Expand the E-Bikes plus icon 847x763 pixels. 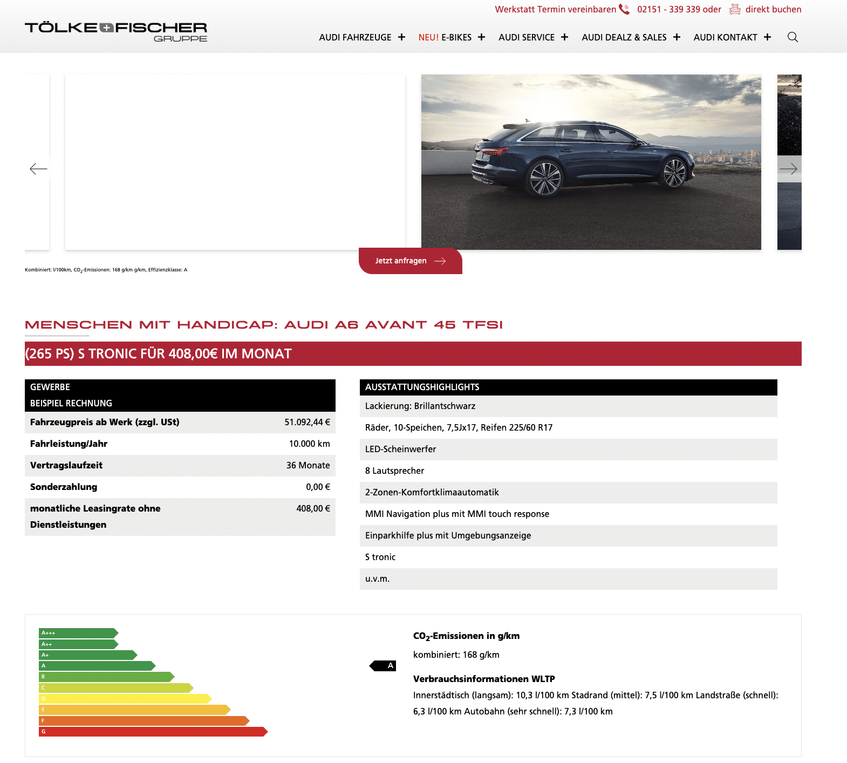click(x=481, y=37)
